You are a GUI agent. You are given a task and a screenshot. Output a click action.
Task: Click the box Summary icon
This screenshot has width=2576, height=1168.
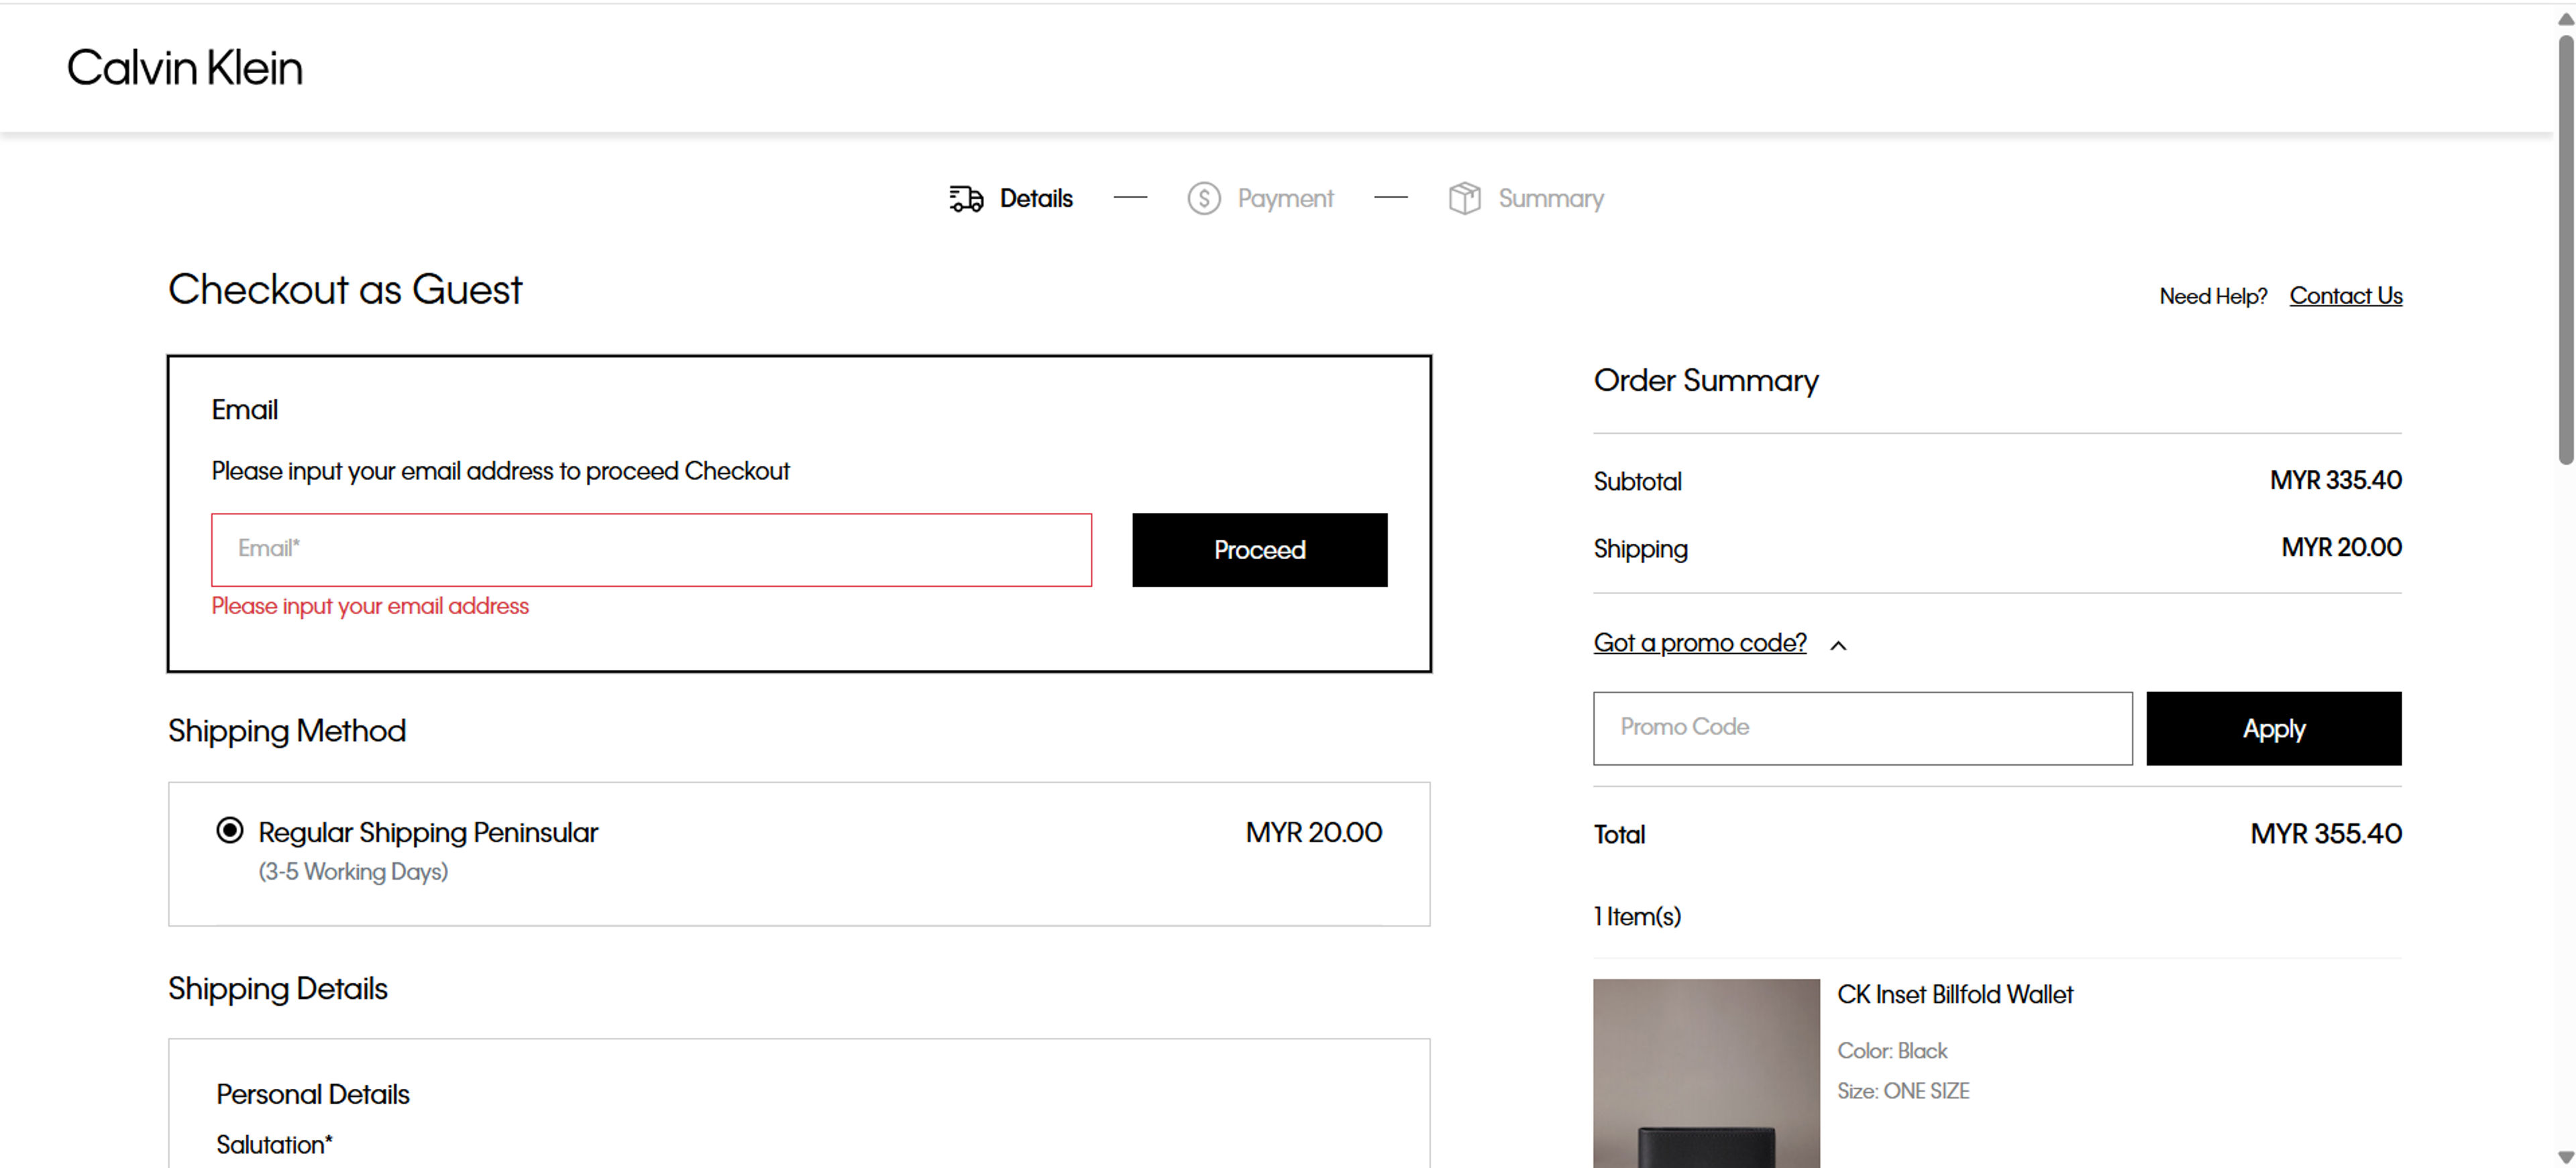[1464, 199]
